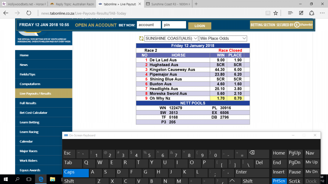Click the Edge share icon
The width and height of the screenshot is (328, 184).
(x=312, y=13)
